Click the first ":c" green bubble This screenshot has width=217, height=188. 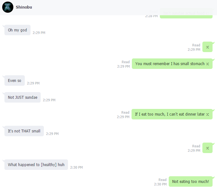(207, 47)
